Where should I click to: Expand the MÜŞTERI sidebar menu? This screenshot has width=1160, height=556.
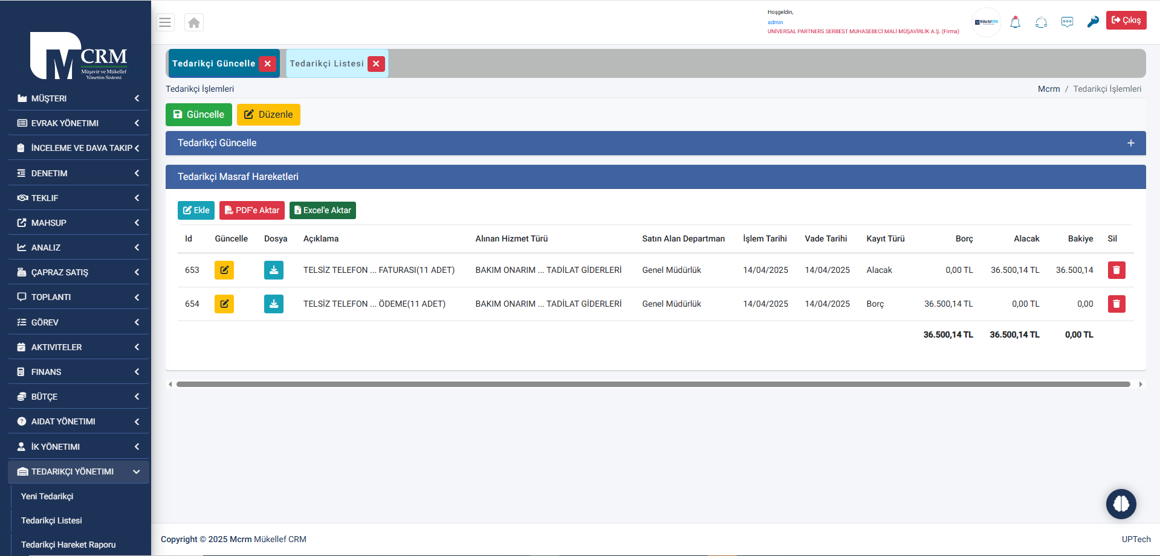pos(79,98)
